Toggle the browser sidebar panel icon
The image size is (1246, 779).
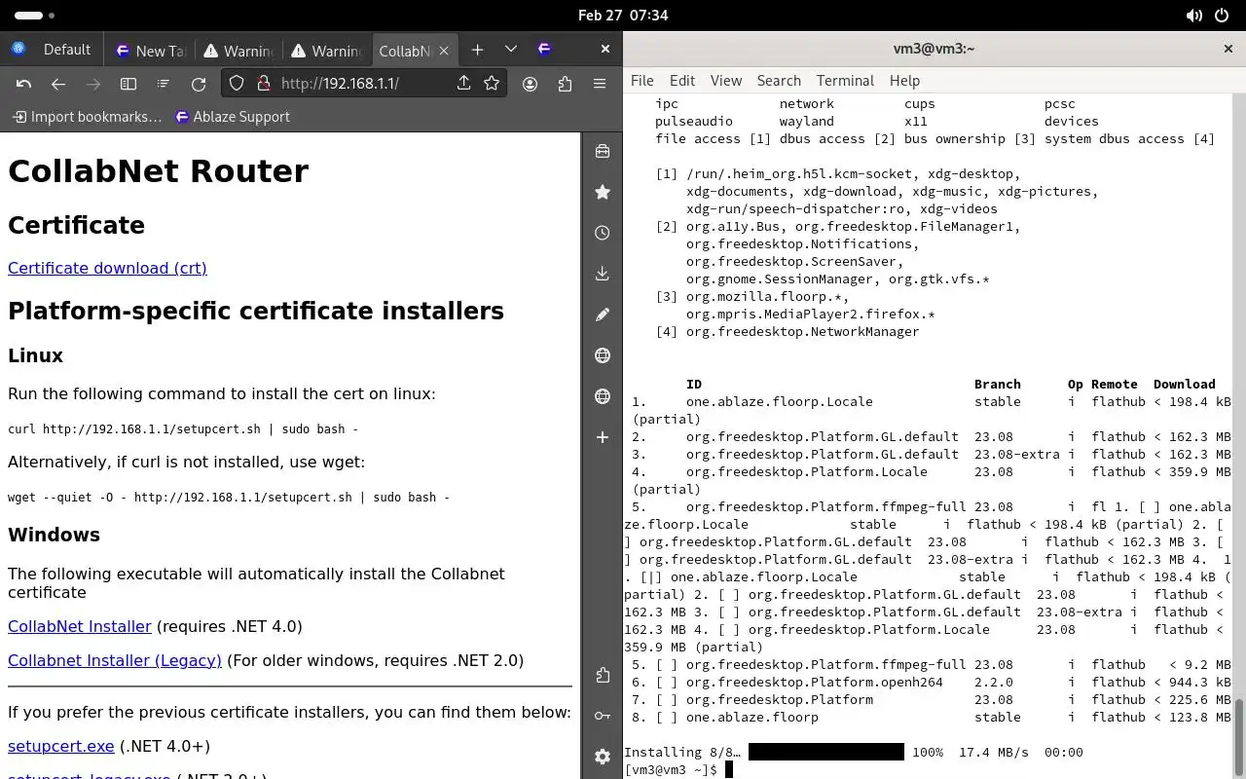pyautogui.click(x=128, y=84)
